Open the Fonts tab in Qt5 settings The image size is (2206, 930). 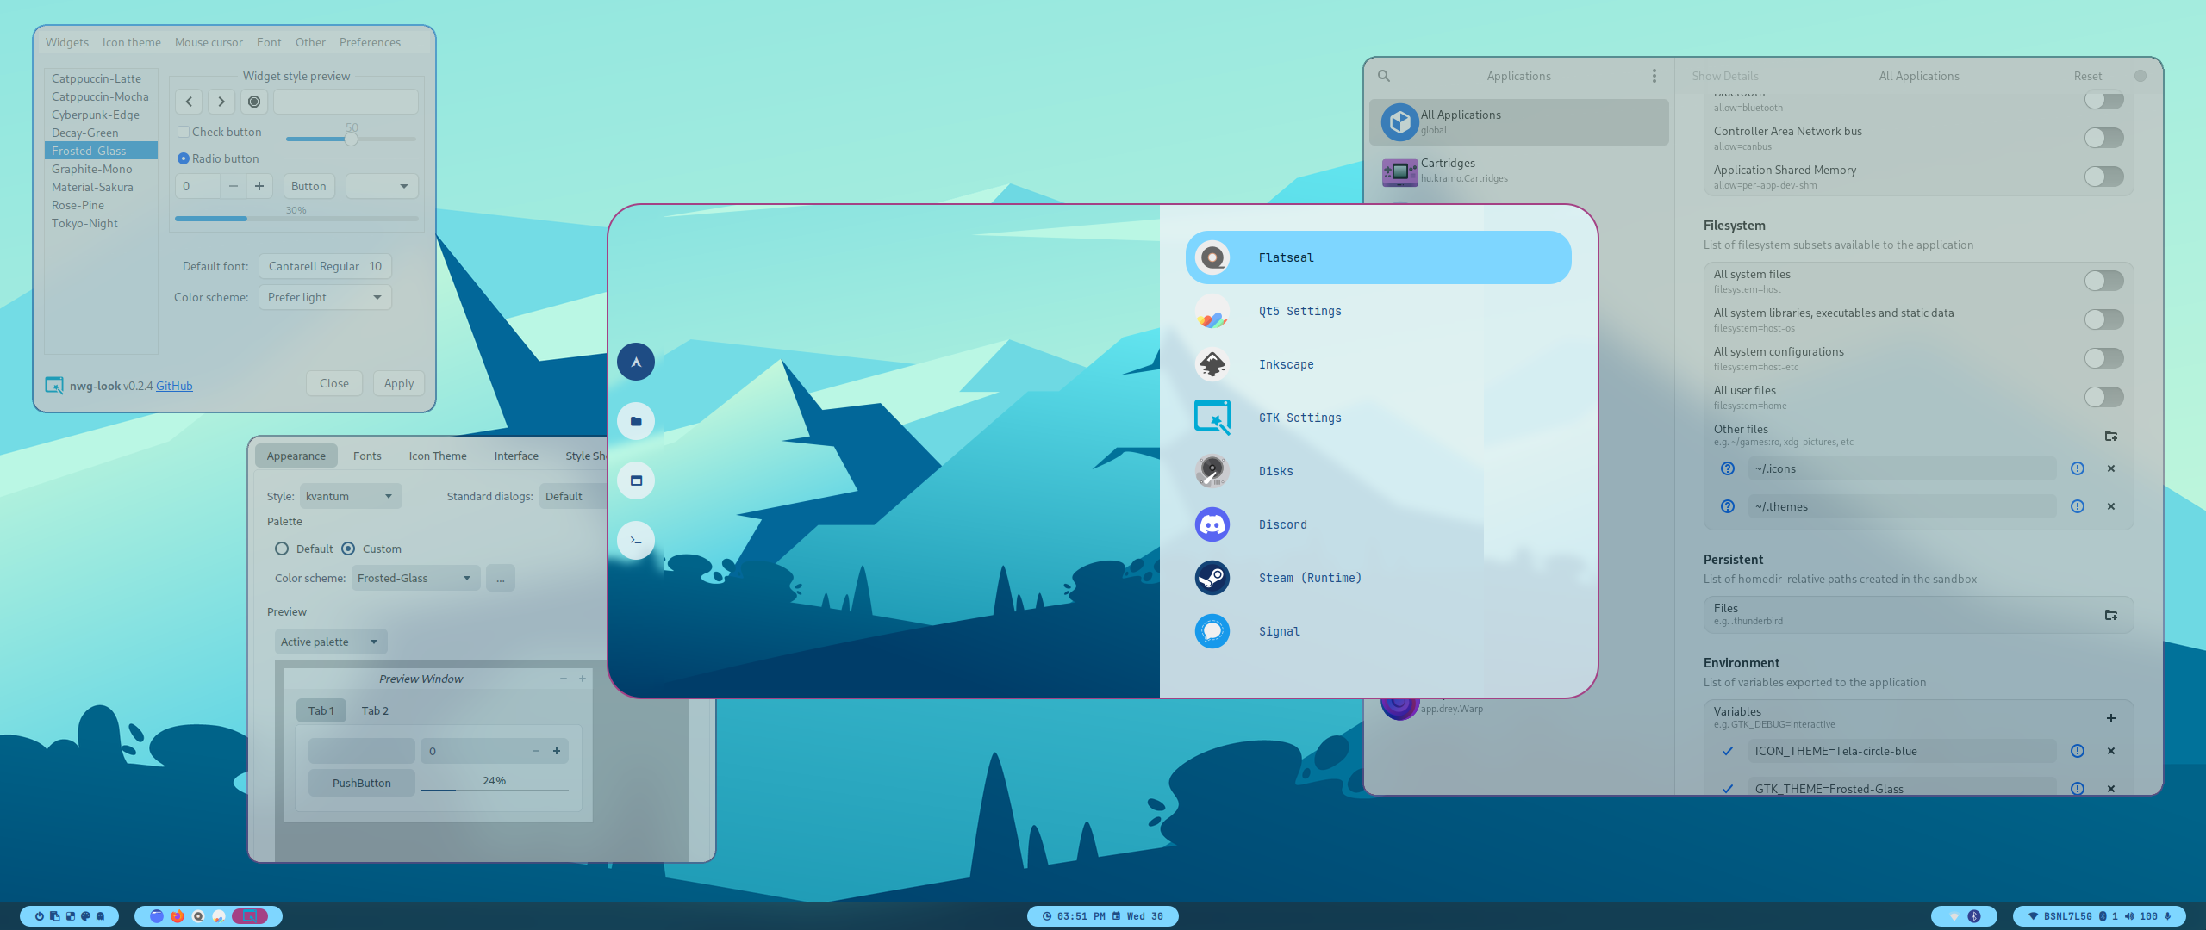point(367,456)
